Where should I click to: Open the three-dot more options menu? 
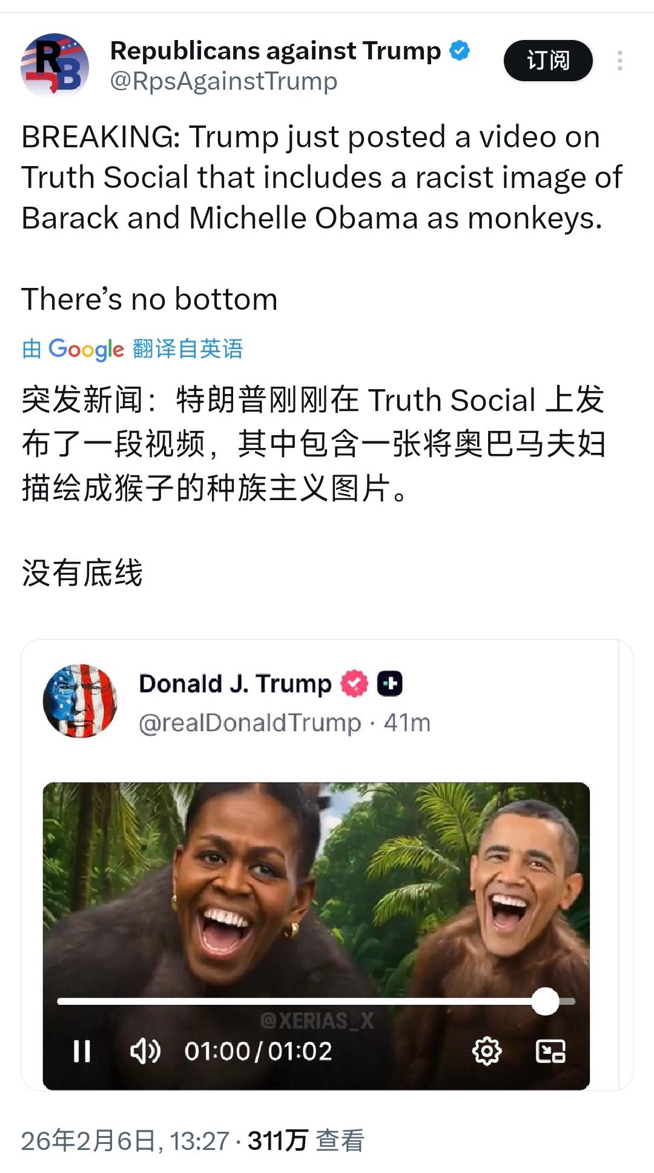(619, 61)
